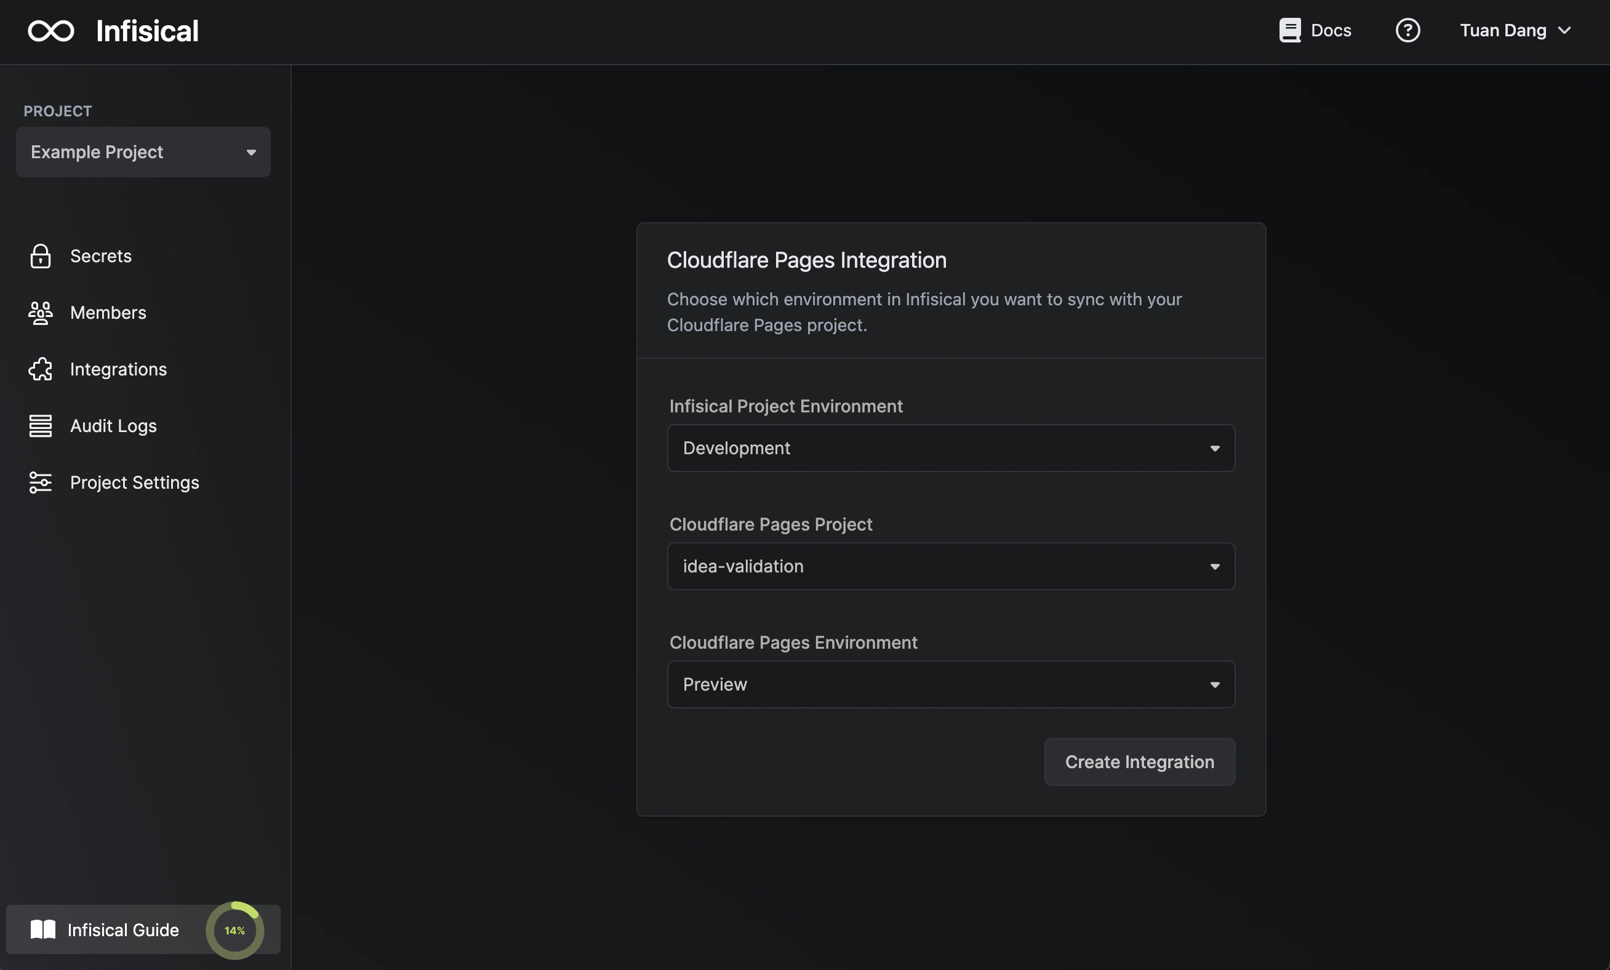
Task: Click the arrow on the idea-validation dropdown
Action: click(x=1215, y=567)
